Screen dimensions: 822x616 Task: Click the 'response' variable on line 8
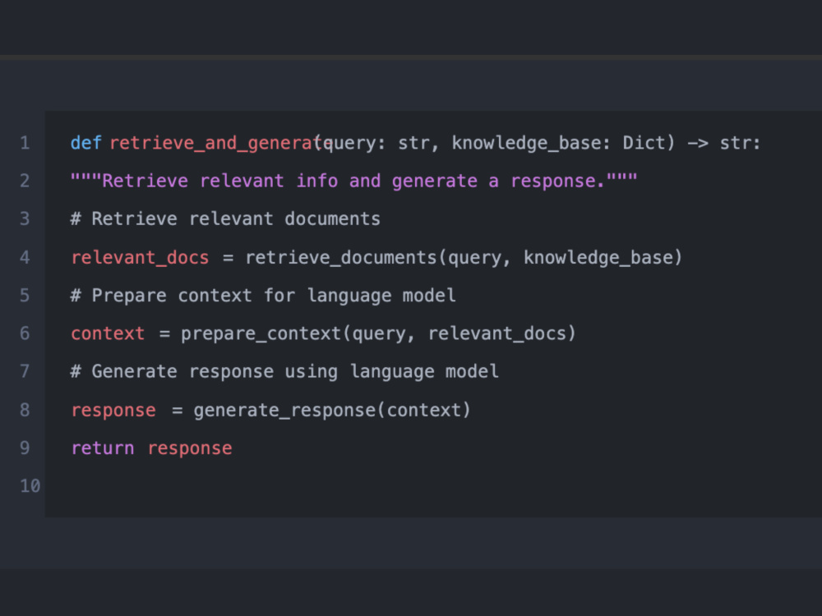tap(113, 411)
